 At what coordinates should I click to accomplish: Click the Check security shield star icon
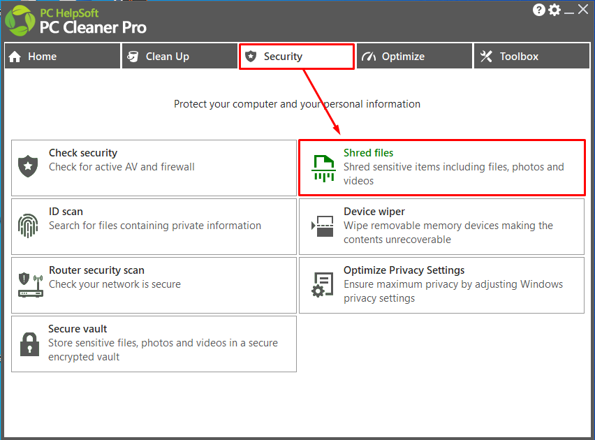click(28, 166)
